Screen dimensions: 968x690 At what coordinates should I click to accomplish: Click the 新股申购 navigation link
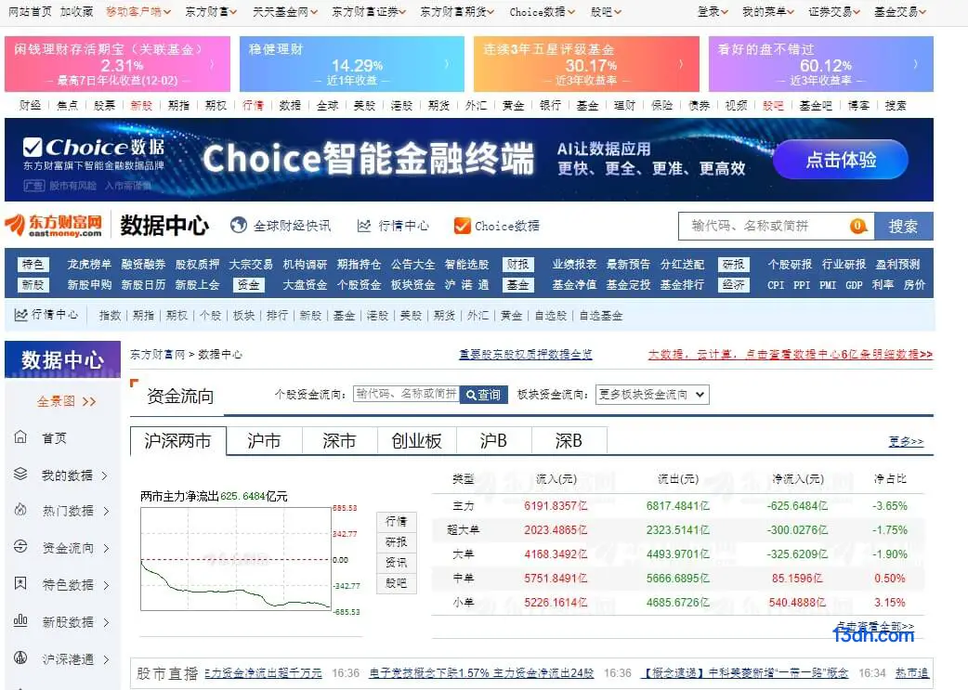[89, 284]
